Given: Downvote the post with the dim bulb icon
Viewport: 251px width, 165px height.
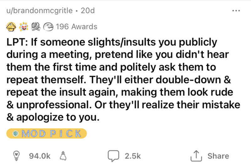Looking at the screenshot, I should click(x=62, y=156).
